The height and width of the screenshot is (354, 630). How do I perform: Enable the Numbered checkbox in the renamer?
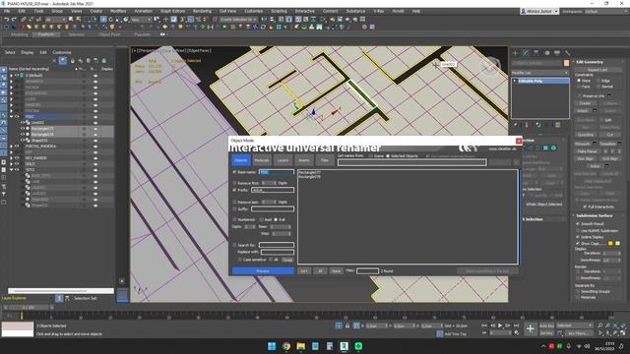234,219
